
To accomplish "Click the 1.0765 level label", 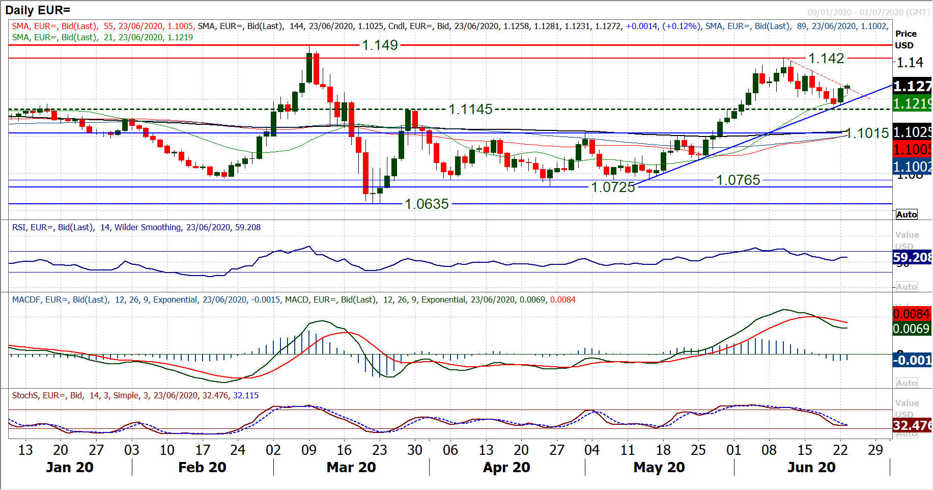I will 738,180.
